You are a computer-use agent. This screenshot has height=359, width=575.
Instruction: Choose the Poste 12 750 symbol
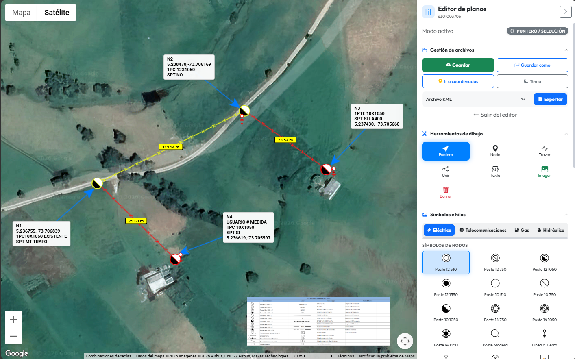tap(495, 263)
